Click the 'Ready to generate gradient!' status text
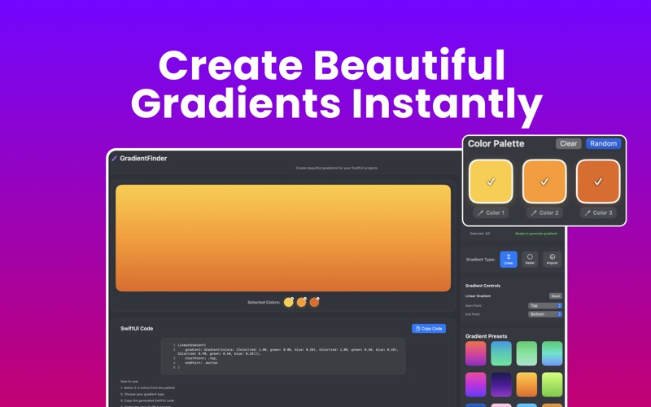651x407 pixels. pyautogui.click(x=536, y=234)
